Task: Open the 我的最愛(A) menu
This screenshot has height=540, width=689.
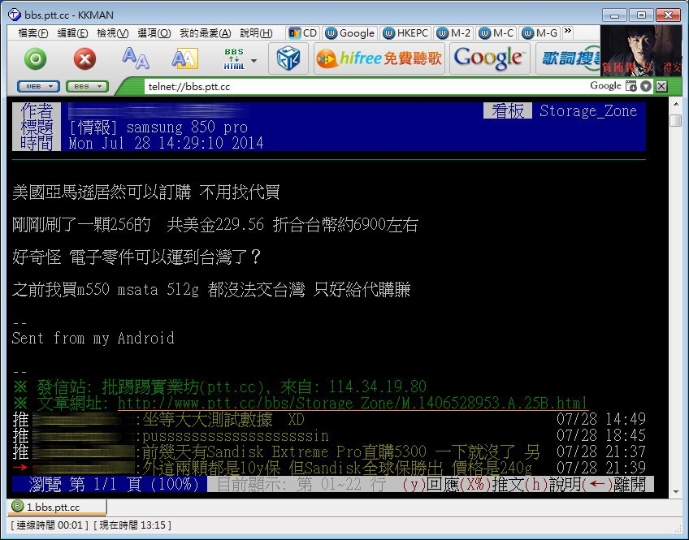Action: (206, 33)
